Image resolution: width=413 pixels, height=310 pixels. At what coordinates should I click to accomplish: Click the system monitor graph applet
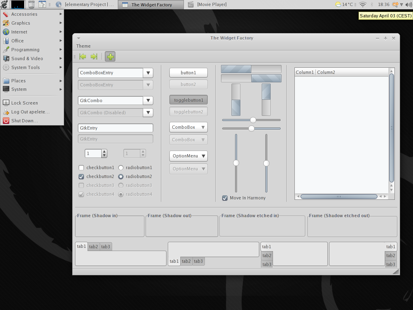pos(18,4)
